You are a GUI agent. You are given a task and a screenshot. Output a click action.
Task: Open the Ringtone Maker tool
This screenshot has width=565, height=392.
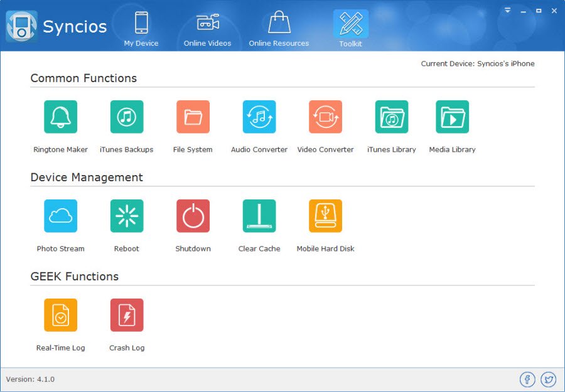[60, 117]
